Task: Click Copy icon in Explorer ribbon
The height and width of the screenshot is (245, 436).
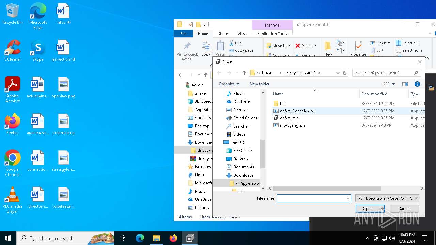Action: tap(206, 49)
